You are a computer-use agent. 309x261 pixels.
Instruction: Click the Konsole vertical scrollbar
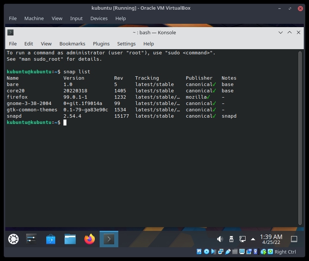[300, 138]
